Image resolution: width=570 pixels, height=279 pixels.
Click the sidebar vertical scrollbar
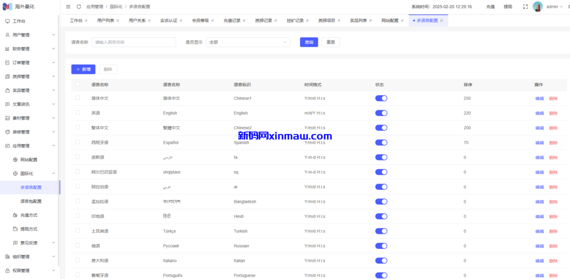pos(59,142)
